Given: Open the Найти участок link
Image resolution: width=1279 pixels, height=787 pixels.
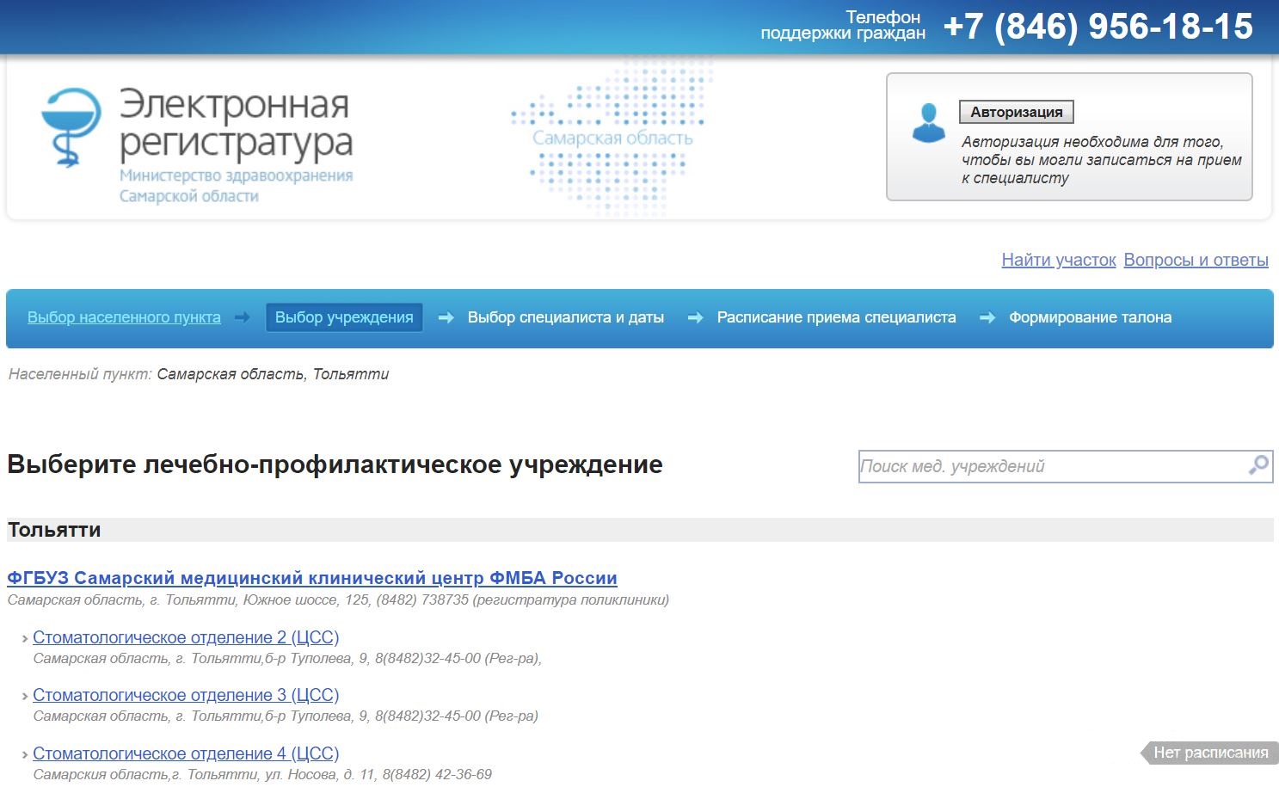Looking at the screenshot, I should pos(1059,260).
